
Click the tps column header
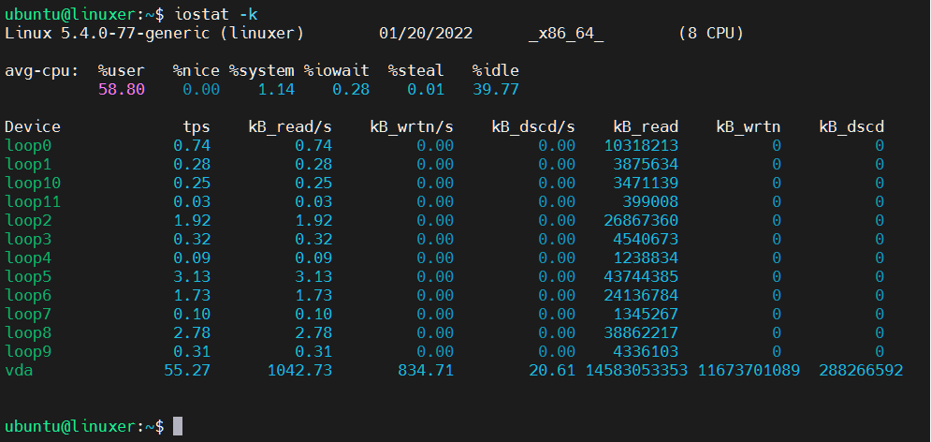(x=196, y=126)
